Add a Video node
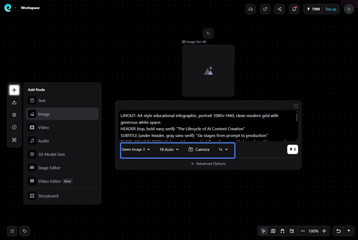This screenshot has width=358, height=240. tap(62, 127)
